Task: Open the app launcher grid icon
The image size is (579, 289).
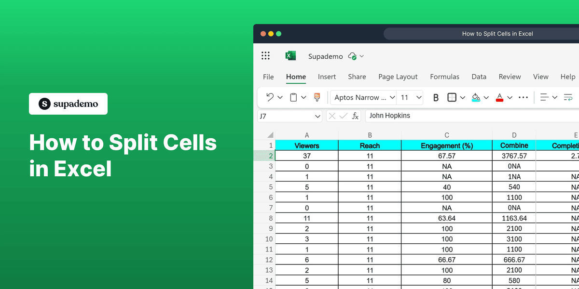Action: [x=265, y=55]
